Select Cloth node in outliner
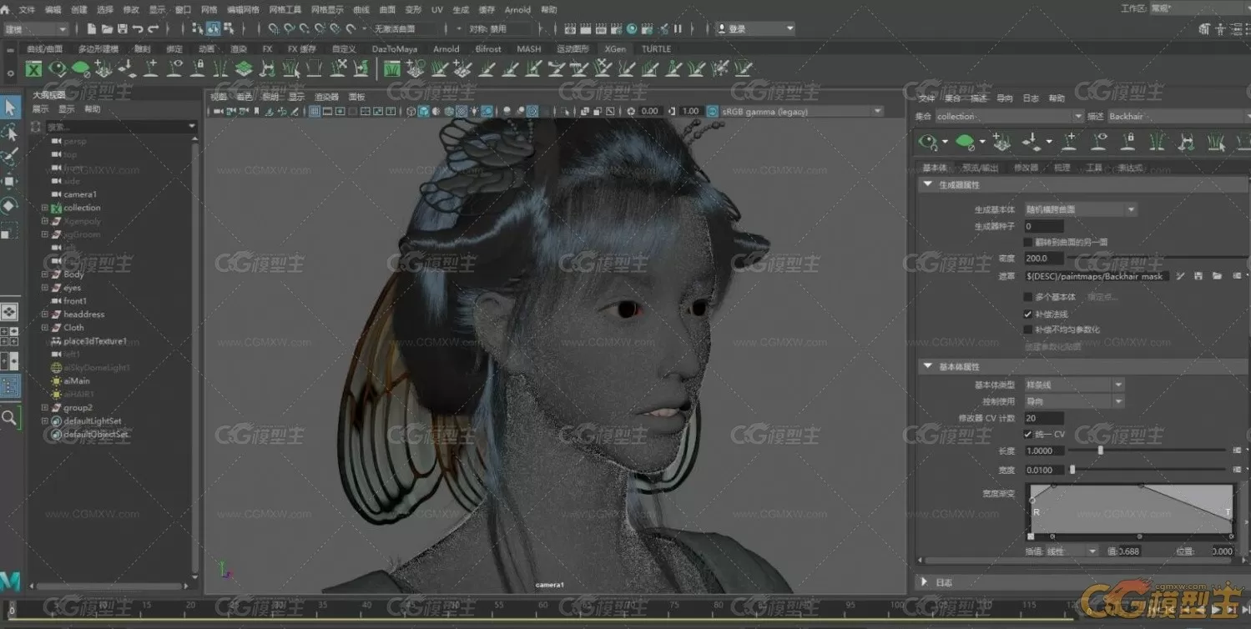The image size is (1251, 629). pyautogui.click(x=73, y=328)
